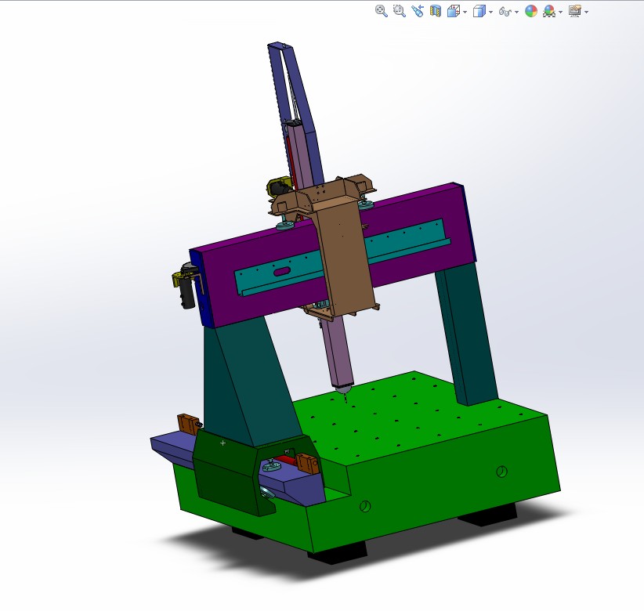This screenshot has width=644, height=611.
Task: Return to the Previous View
Action: coord(418,11)
